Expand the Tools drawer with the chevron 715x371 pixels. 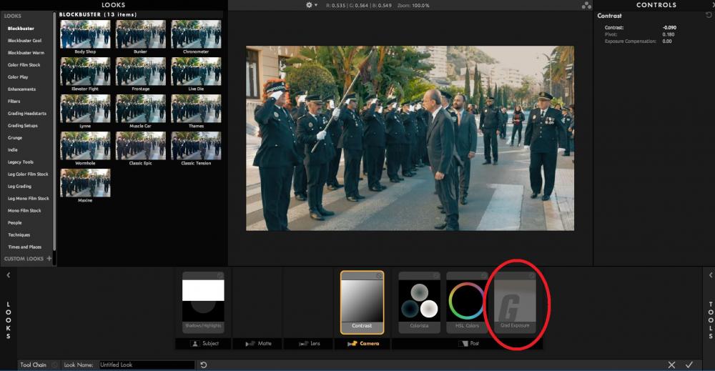[x=710, y=275]
